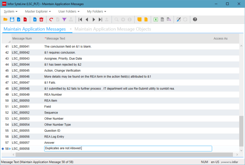245x165 pixels.
Task: Click the orange folded page icon
Action: (x=146, y=20)
